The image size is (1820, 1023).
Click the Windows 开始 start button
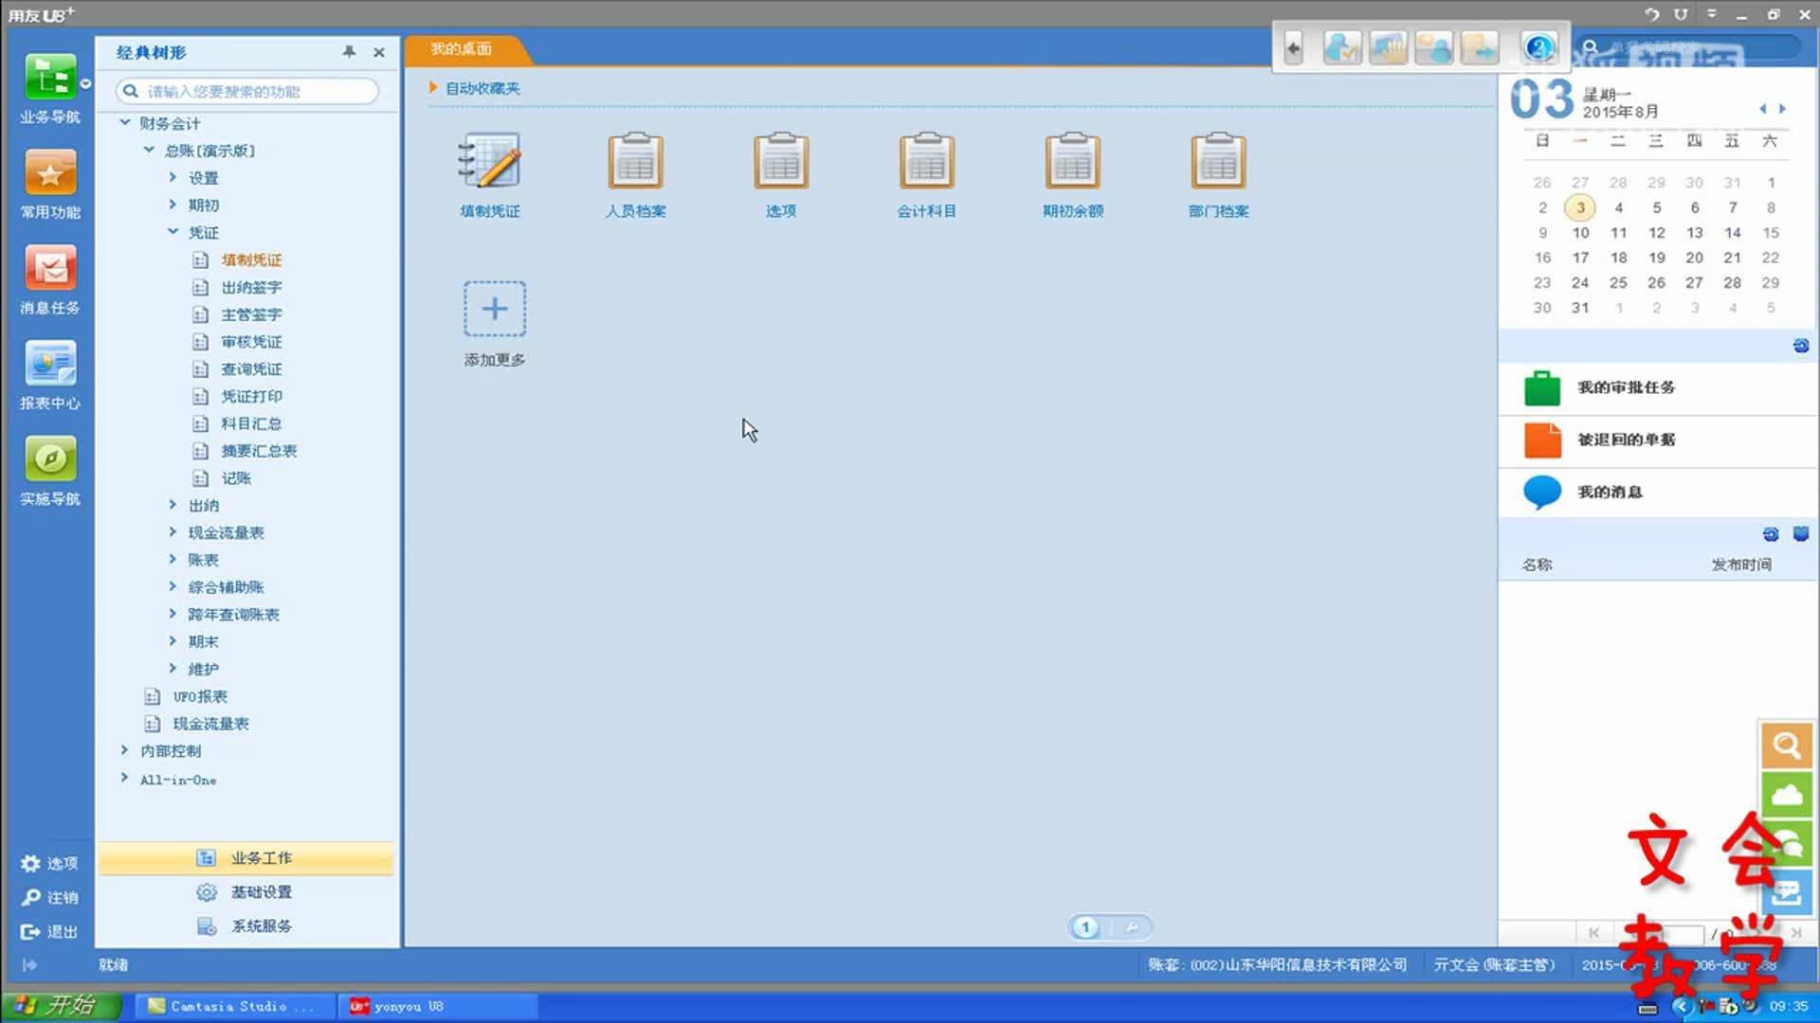click(59, 1006)
